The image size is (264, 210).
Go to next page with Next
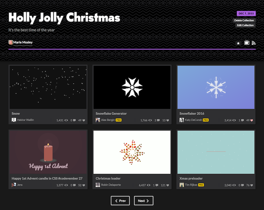click(144, 201)
